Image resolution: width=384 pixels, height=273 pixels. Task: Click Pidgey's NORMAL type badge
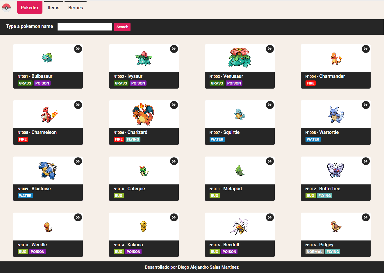(315, 252)
